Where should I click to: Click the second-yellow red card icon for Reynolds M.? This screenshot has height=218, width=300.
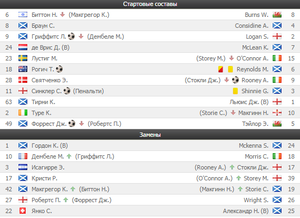tap(220, 69)
